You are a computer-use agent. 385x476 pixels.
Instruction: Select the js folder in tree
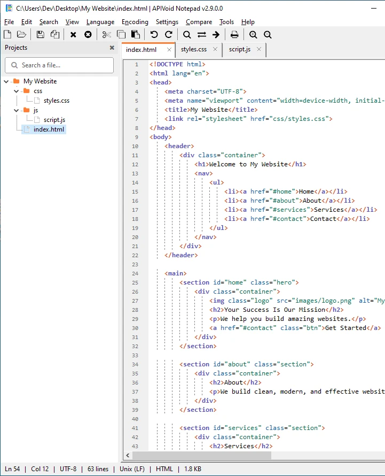click(36, 110)
